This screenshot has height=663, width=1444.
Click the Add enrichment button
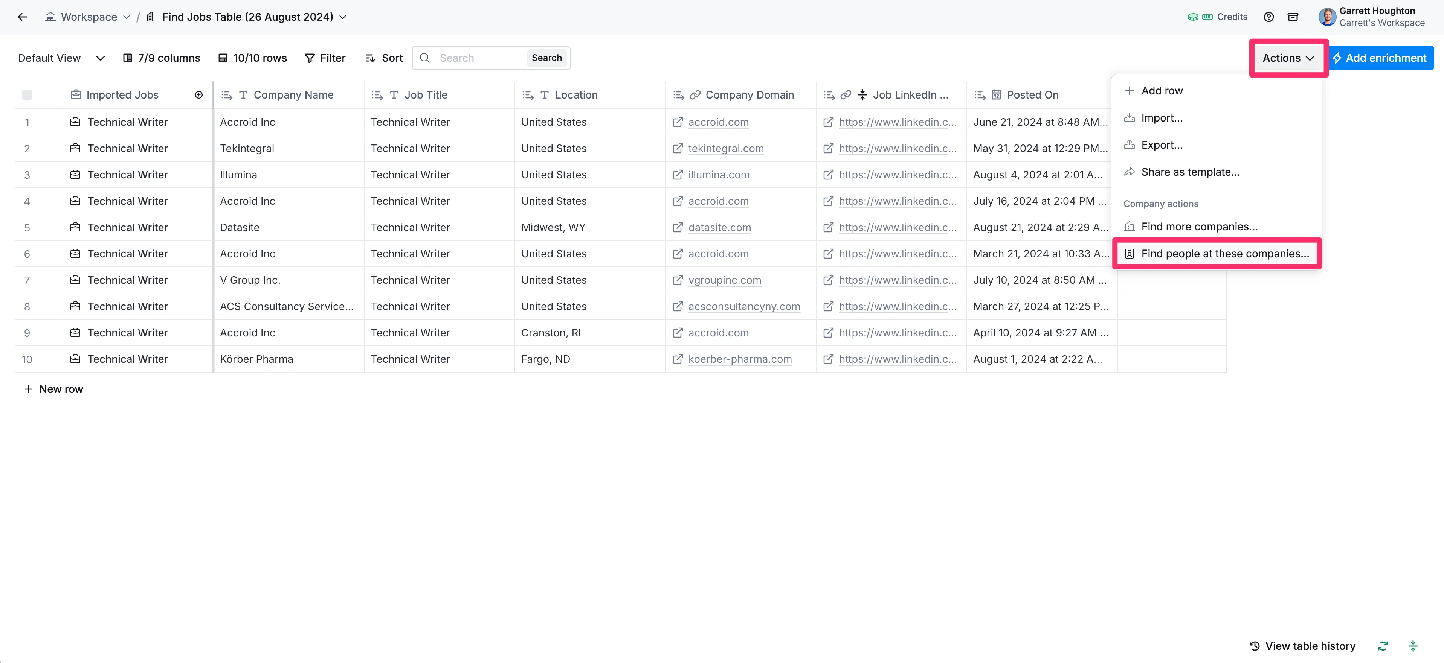(x=1380, y=58)
